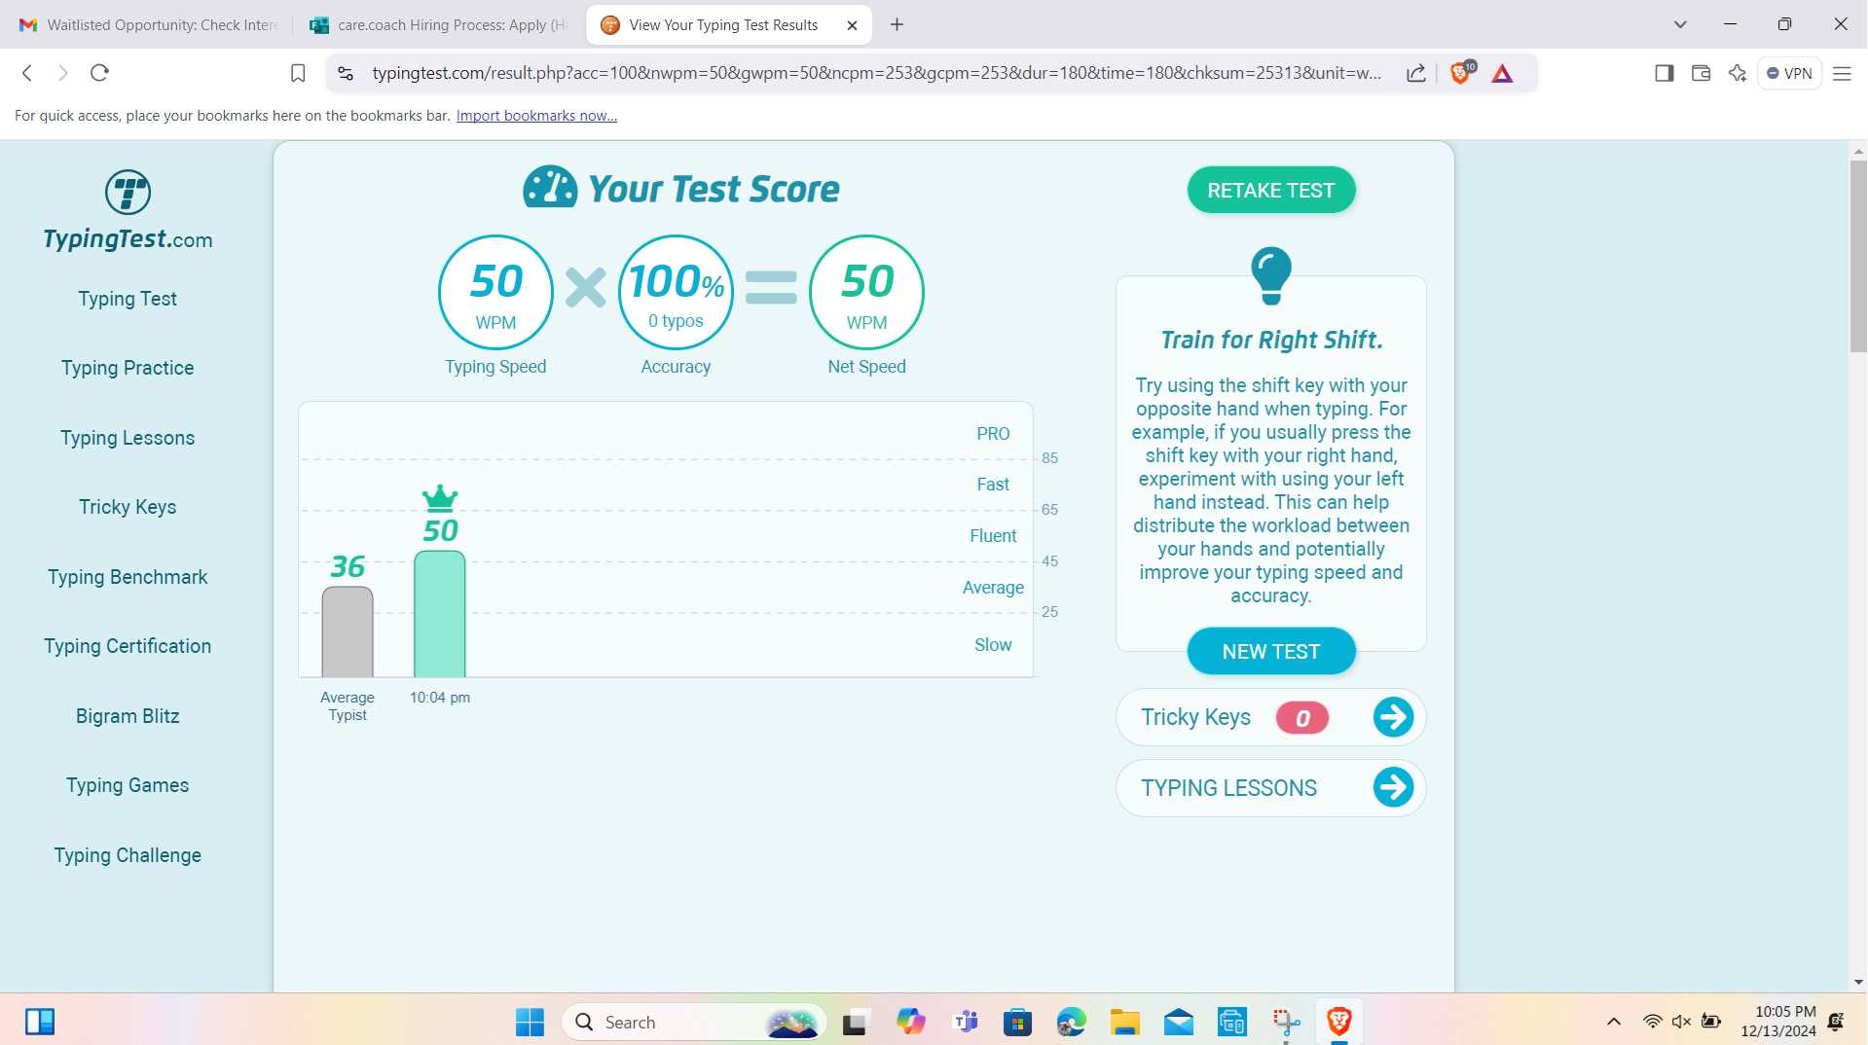This screenshot has height=1045, width=1868.
Task: Open Brave Rewards triangle icon
Action: pyautogui.click(x=1503, y=73)
